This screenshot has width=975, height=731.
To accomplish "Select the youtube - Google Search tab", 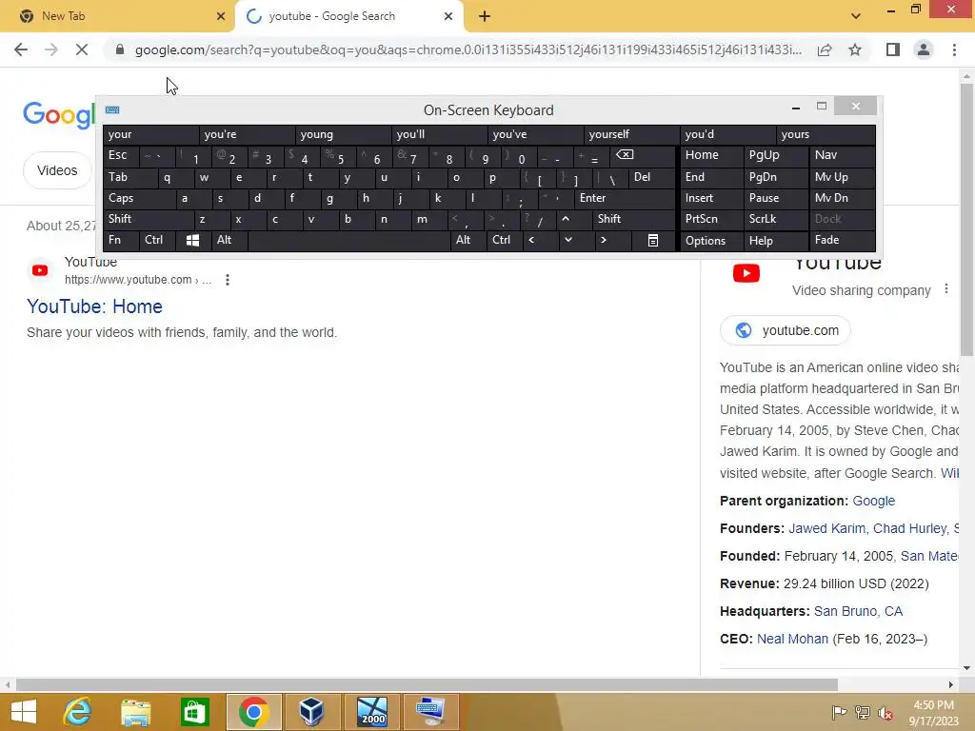I will (348, 16).
